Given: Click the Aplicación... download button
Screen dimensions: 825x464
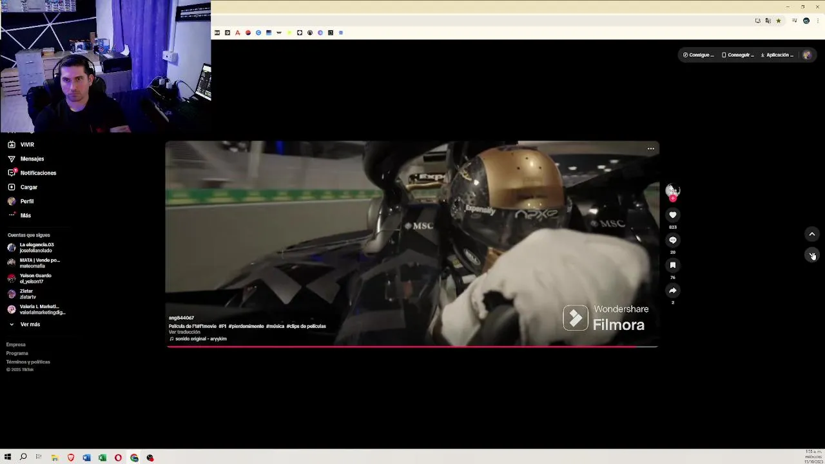Looking at the screenshot, I should coord(777,55).
